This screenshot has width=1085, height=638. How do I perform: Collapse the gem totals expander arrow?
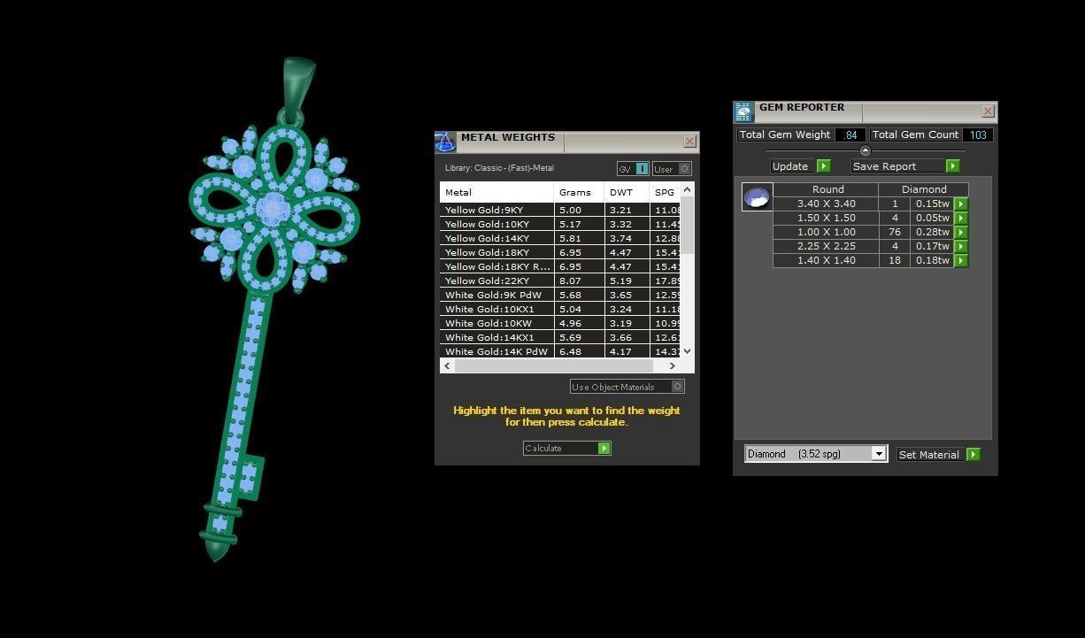[865, 150]
